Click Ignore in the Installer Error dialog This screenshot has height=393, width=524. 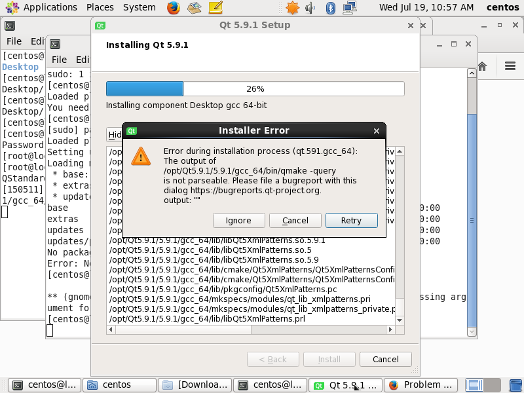point(238,221)
